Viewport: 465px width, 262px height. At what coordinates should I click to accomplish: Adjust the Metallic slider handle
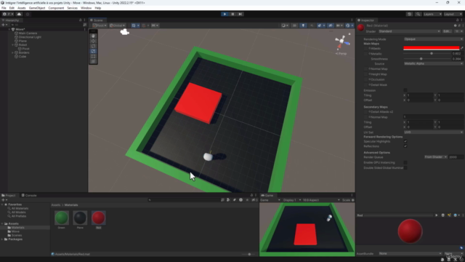pos(432,53)
